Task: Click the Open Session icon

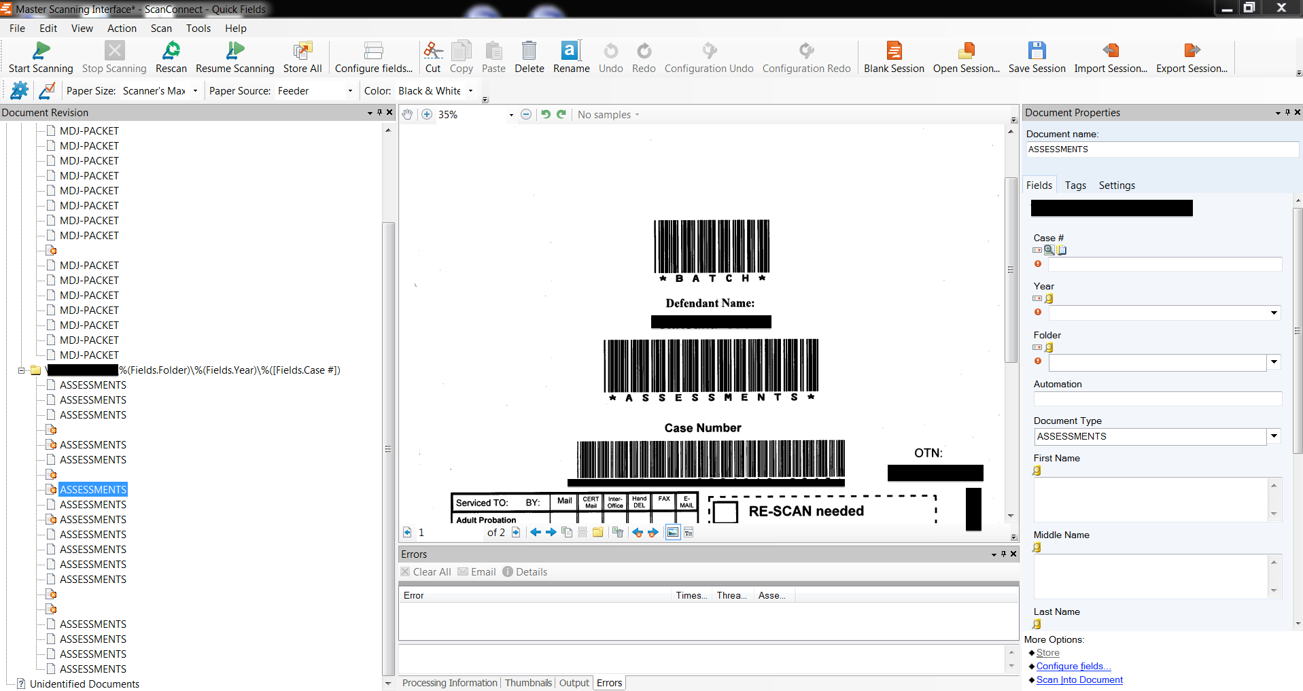Action: tap(966, 51)
